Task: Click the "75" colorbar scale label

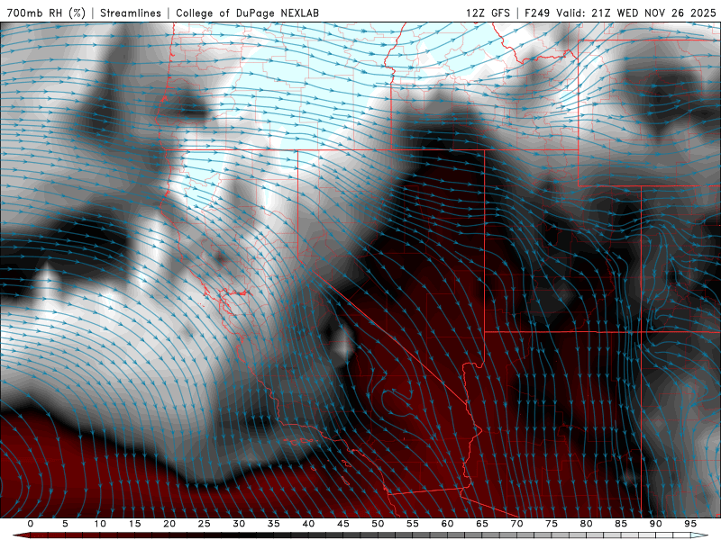Action: point(551,524)
